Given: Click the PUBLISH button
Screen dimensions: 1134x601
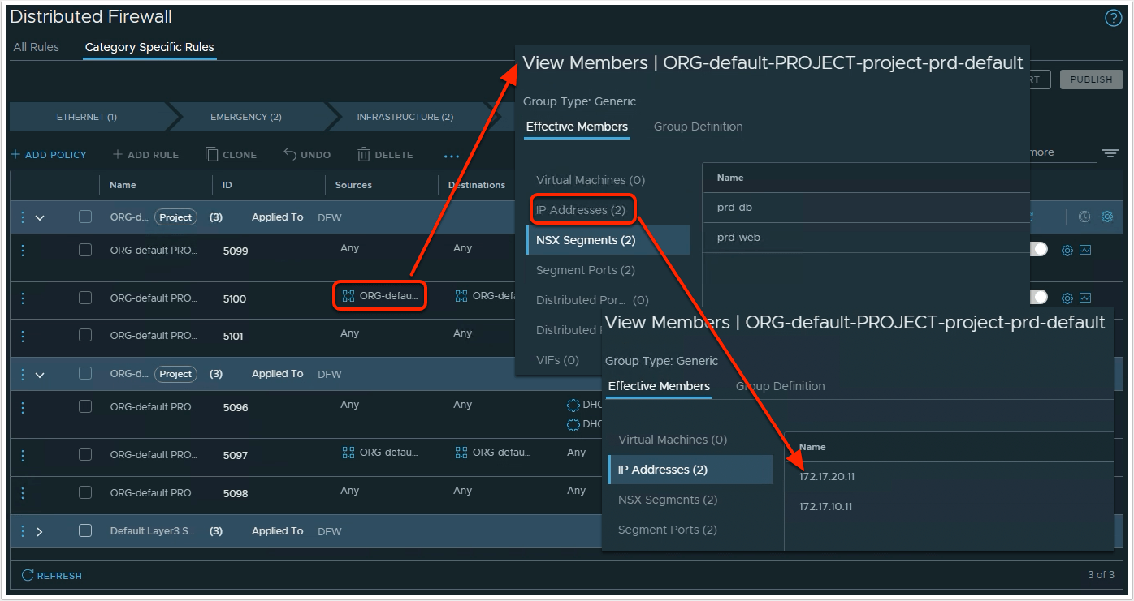Looking at the screenshot, I should [x=1091, y=79].
